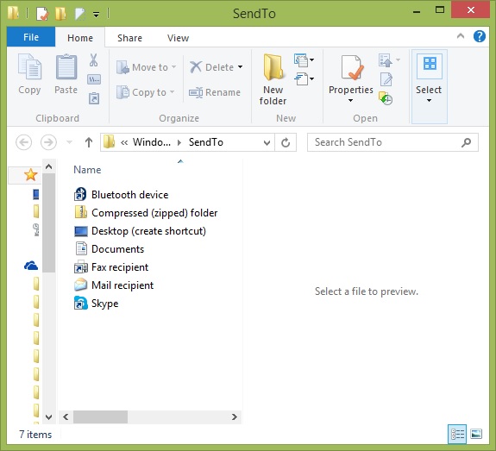The width and height of the screenshot is (496, 451).
Task: Switch to the Share ribbon tab
Action: 129,38
